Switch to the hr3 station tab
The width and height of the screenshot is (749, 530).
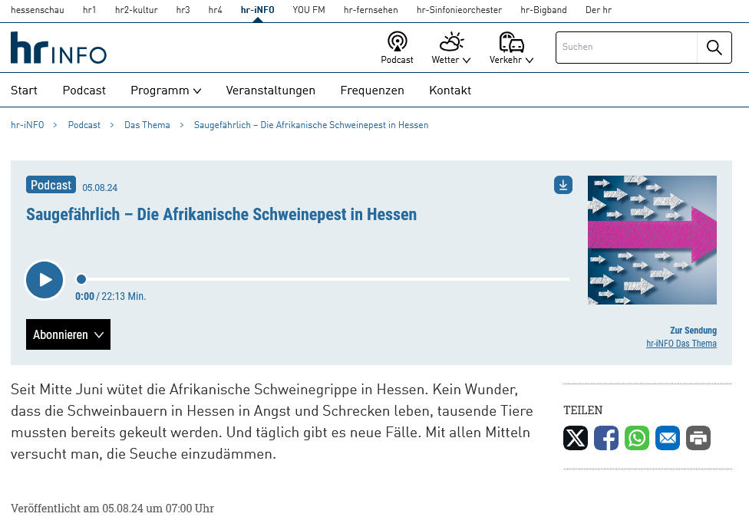coord(183,10)
